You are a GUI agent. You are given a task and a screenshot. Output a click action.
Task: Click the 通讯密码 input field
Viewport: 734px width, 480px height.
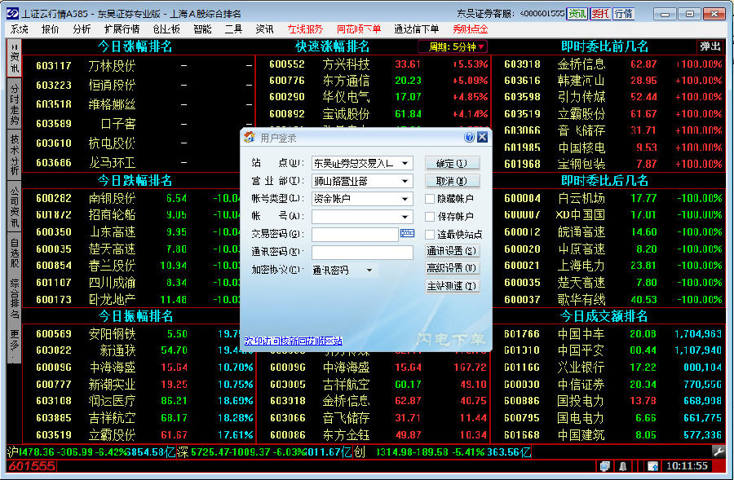pyautogui.click(x=362, y=252)
